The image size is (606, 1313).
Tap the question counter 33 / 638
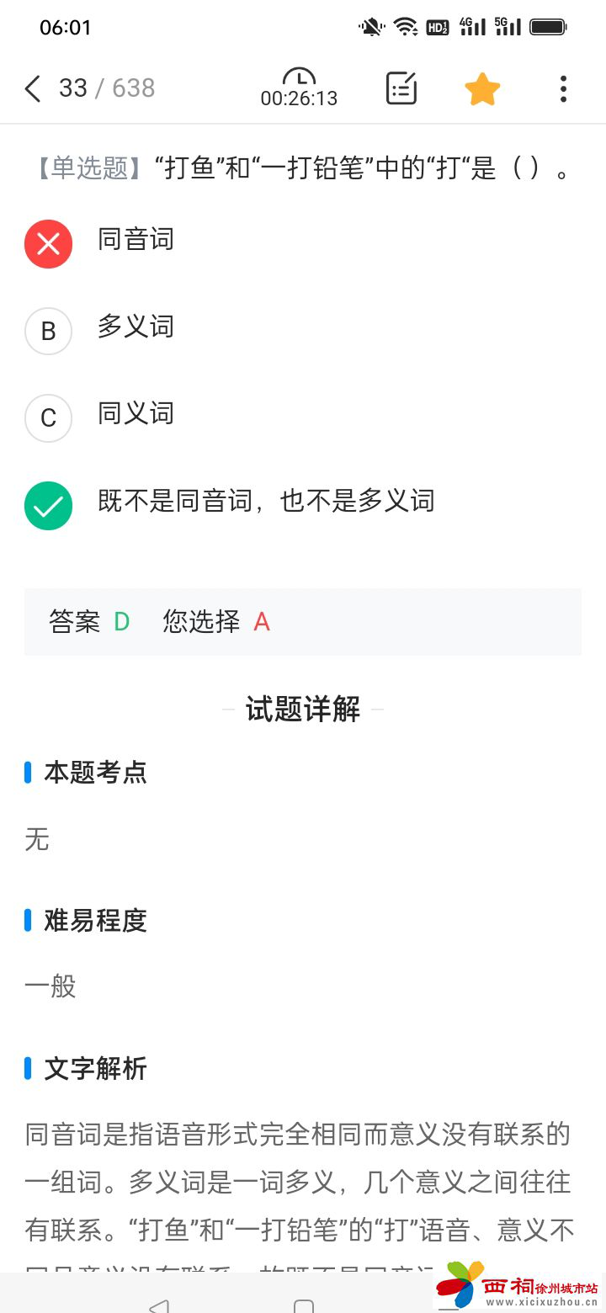(107, 88)
